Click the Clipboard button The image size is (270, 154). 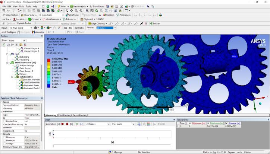[x=88, y=19]
